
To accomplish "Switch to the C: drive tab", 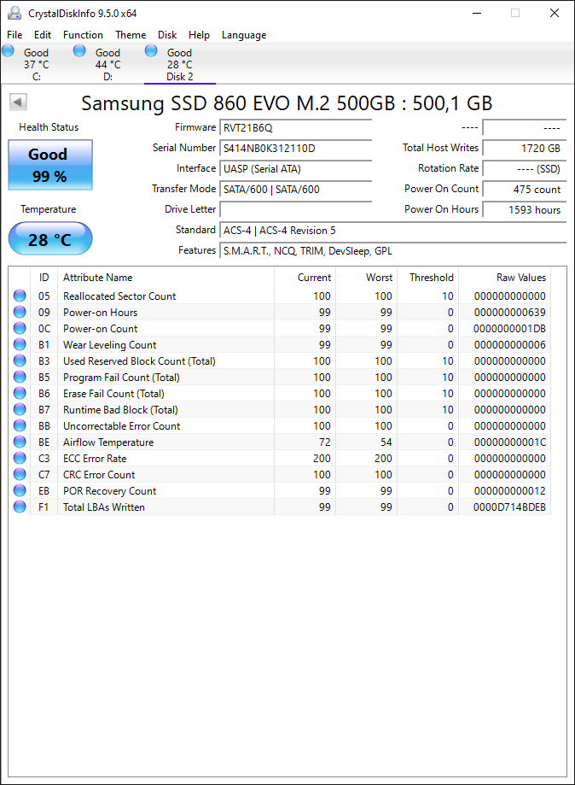I will pos(36,64).
